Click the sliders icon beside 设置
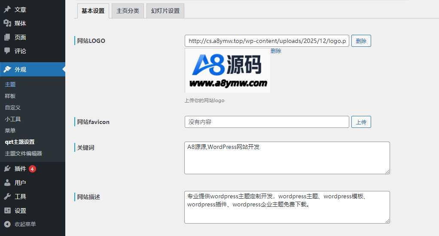The image size is (439, 236). [x=7, y=210]
